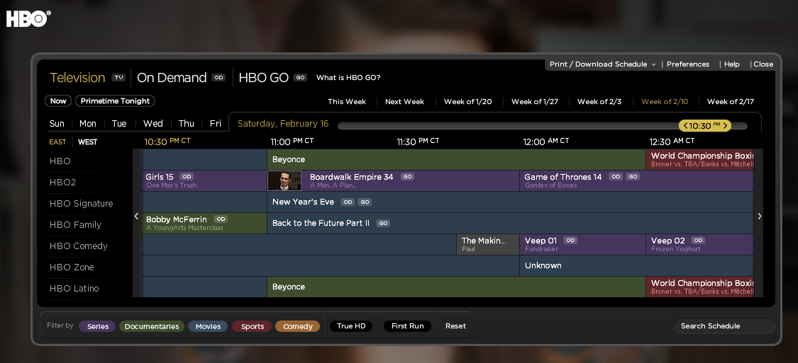This screenshot has width=798, height=363.
Task: Click the GO badge on Boardwalk Empire 34
Action: click(407, 177)
